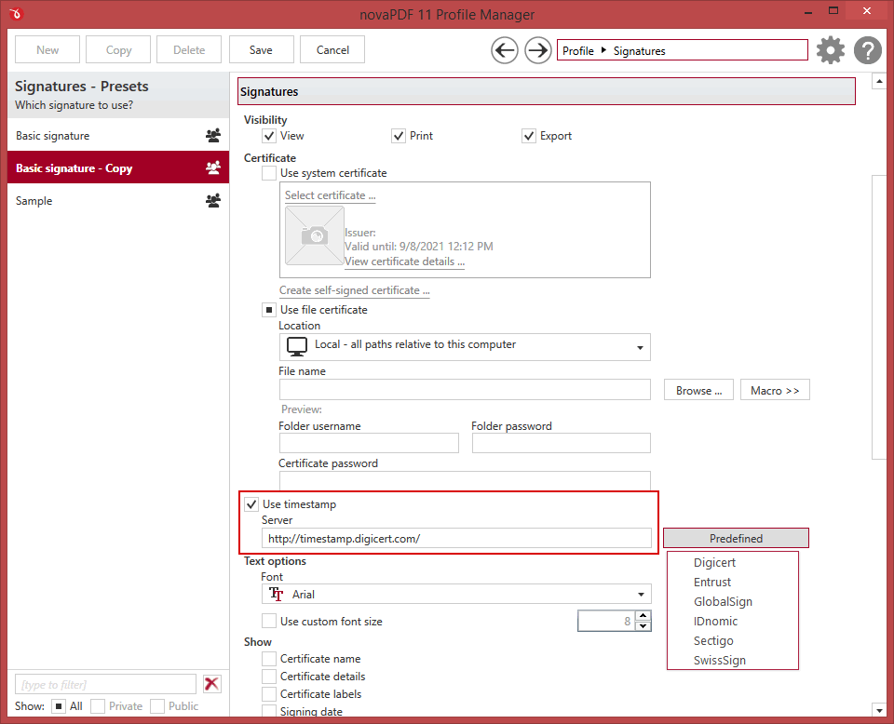Select the Private show filter box

pos(98,706)
